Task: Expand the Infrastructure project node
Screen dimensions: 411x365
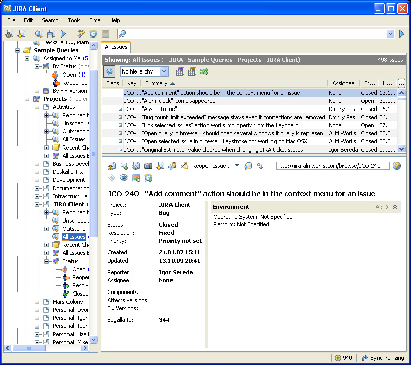Action: pos(37,196)
